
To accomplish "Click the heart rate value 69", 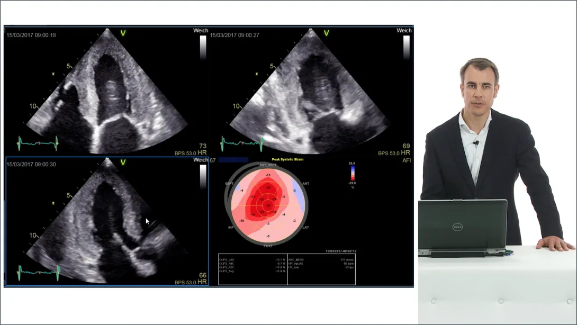I will pyautogui.click(x=406, y=146).
